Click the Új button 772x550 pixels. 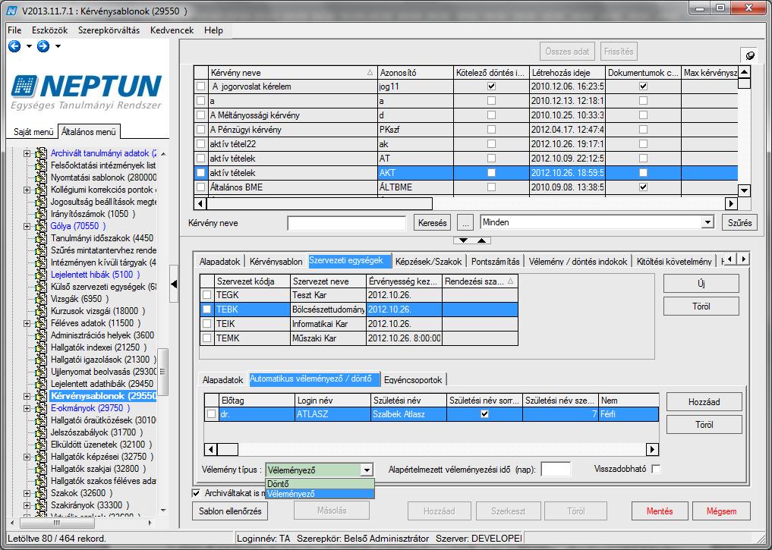701,284
